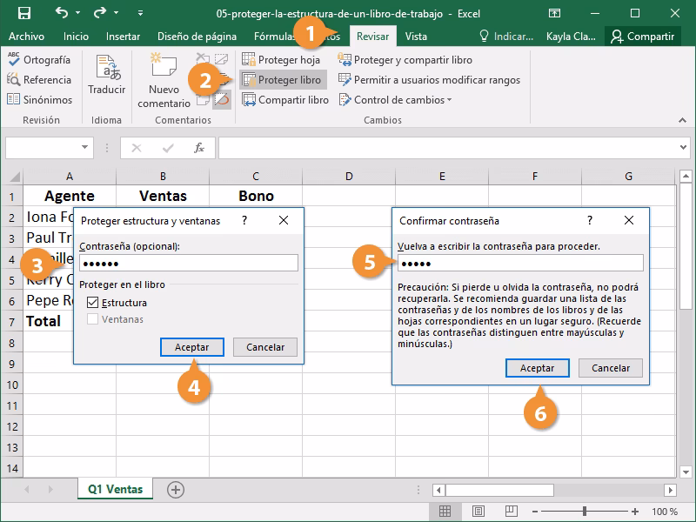Toggle the Estructura checkbox
This screenshot has width=696, height=522.
click(x=93, y=303)
